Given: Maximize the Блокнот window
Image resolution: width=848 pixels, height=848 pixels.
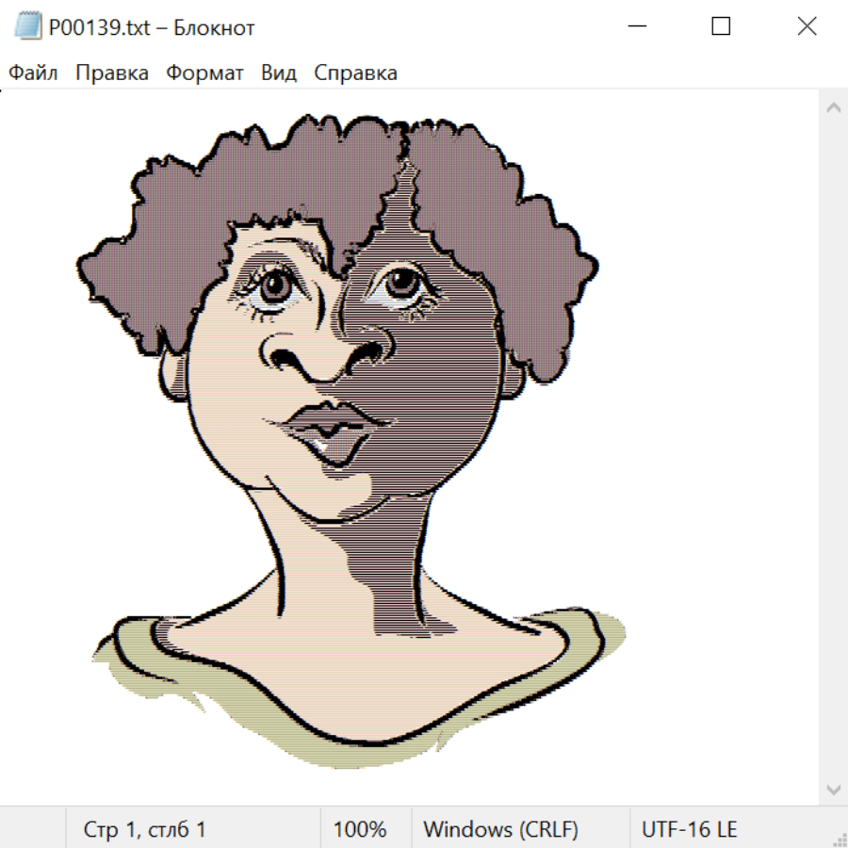Looking at the screenshot, I should click(721, 27).
